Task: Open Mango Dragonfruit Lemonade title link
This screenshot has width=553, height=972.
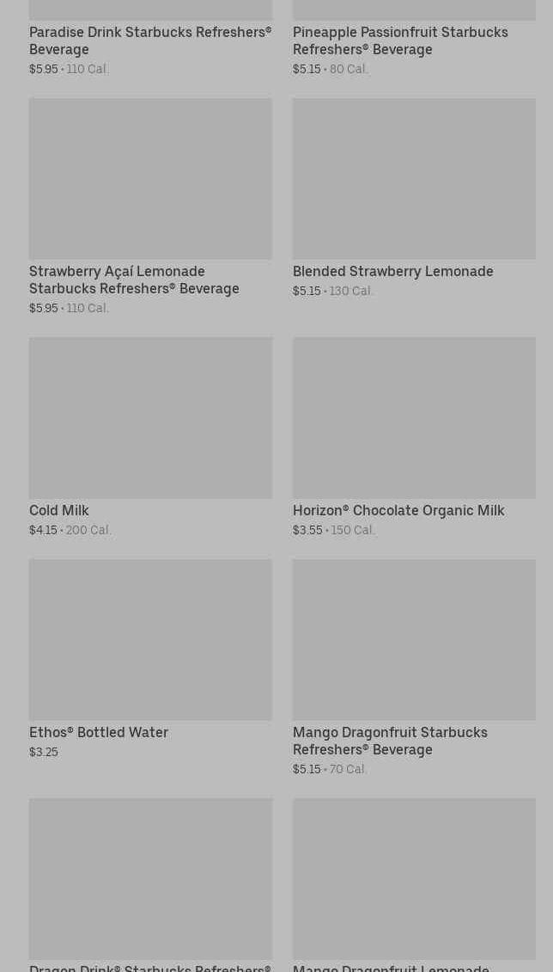Action: tap(391, 968)
